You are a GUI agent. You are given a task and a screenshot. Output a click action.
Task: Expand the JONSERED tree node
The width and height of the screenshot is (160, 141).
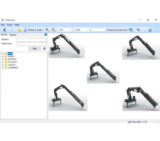coord(2,68)
